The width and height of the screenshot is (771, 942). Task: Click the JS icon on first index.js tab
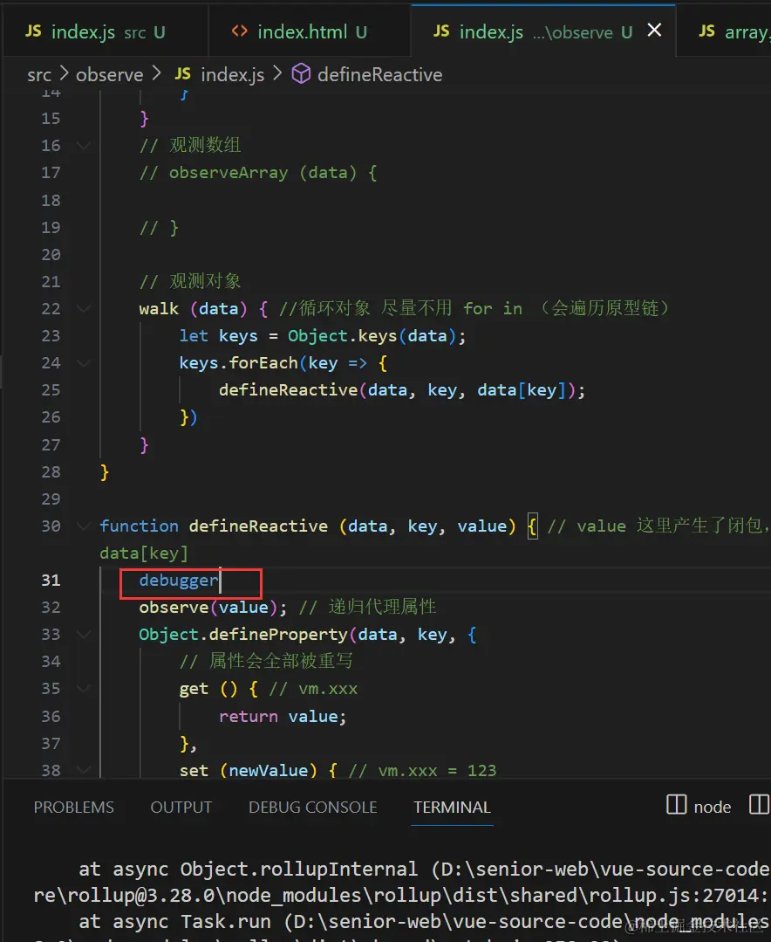point(34,31)
